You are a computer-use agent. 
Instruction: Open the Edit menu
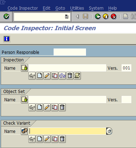click(x=46, y=8)
